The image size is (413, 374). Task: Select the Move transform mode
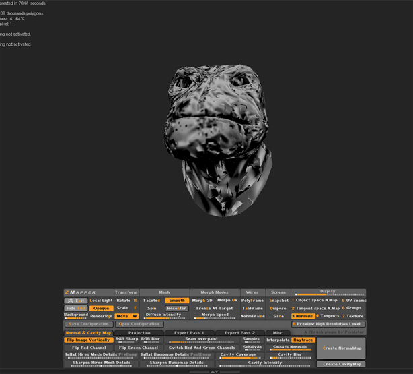pyautogui.click(x=126, y=316)
